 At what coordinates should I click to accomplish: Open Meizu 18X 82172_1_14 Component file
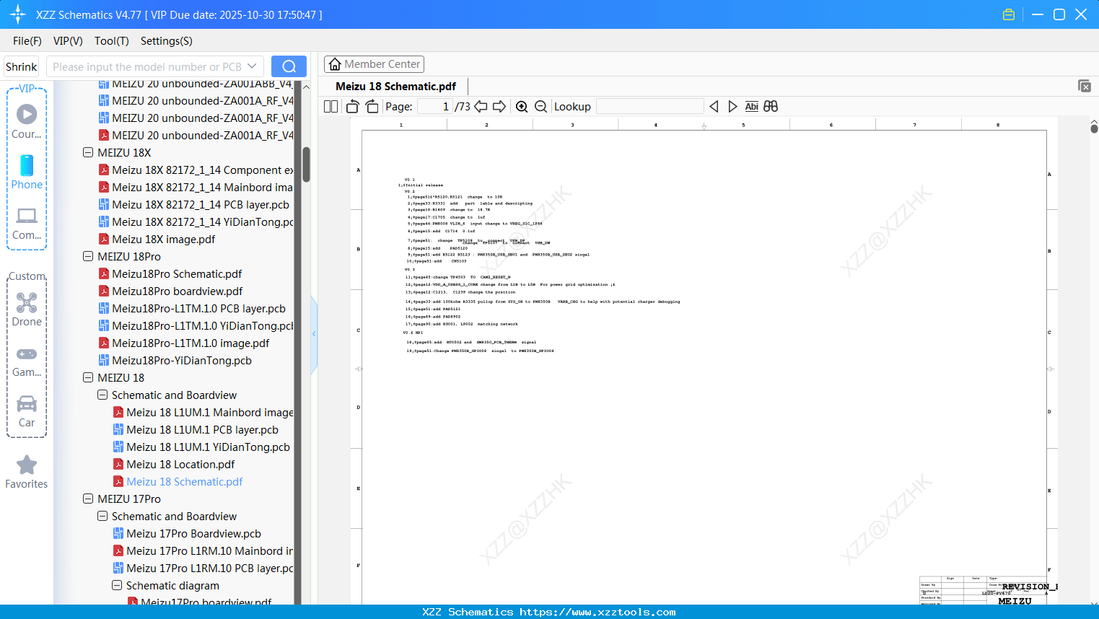[196, 170]
